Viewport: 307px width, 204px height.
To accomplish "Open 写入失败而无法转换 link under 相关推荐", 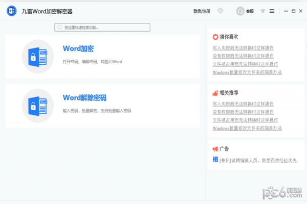I will [243, 104].
